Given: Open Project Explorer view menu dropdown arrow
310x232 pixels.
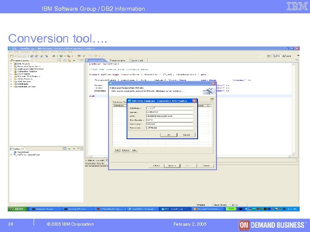Looking at the screenshot, I should click(x=74, y=61).
